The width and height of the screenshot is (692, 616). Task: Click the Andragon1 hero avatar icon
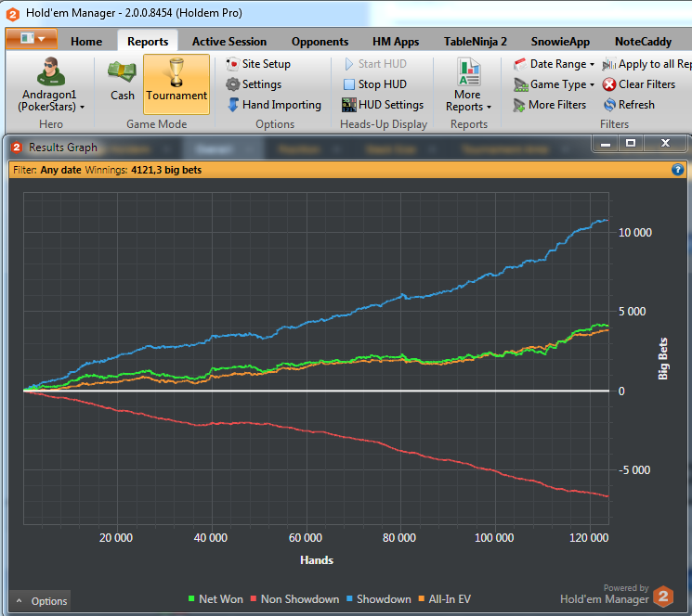[x=51, y=71]
